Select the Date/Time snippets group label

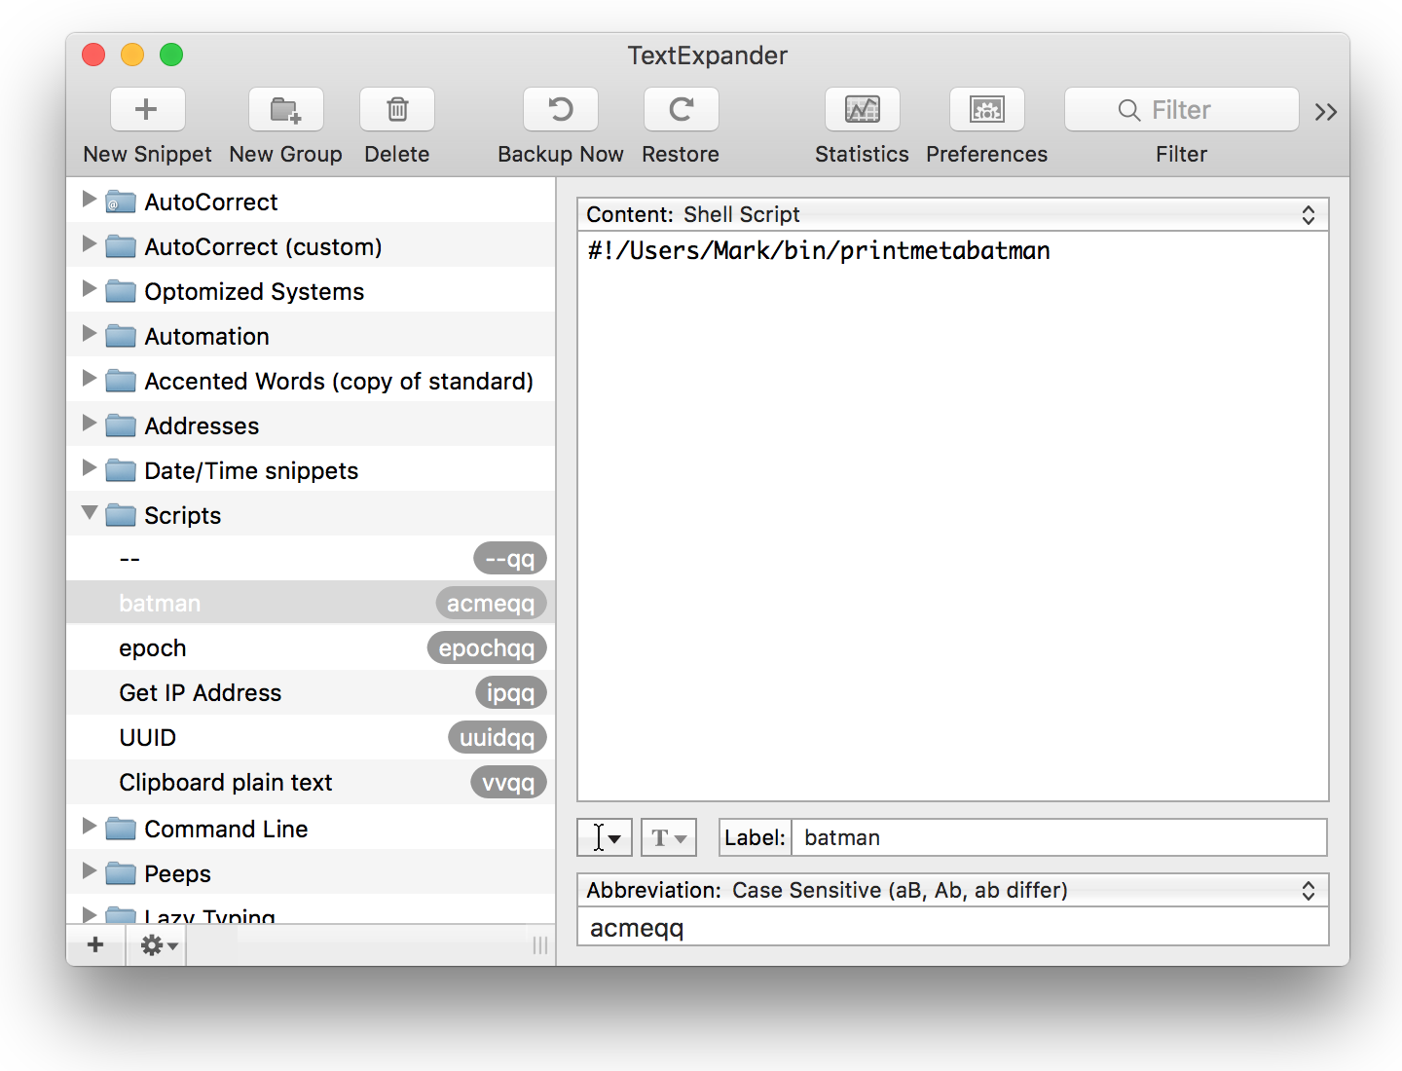click(251, 470)
